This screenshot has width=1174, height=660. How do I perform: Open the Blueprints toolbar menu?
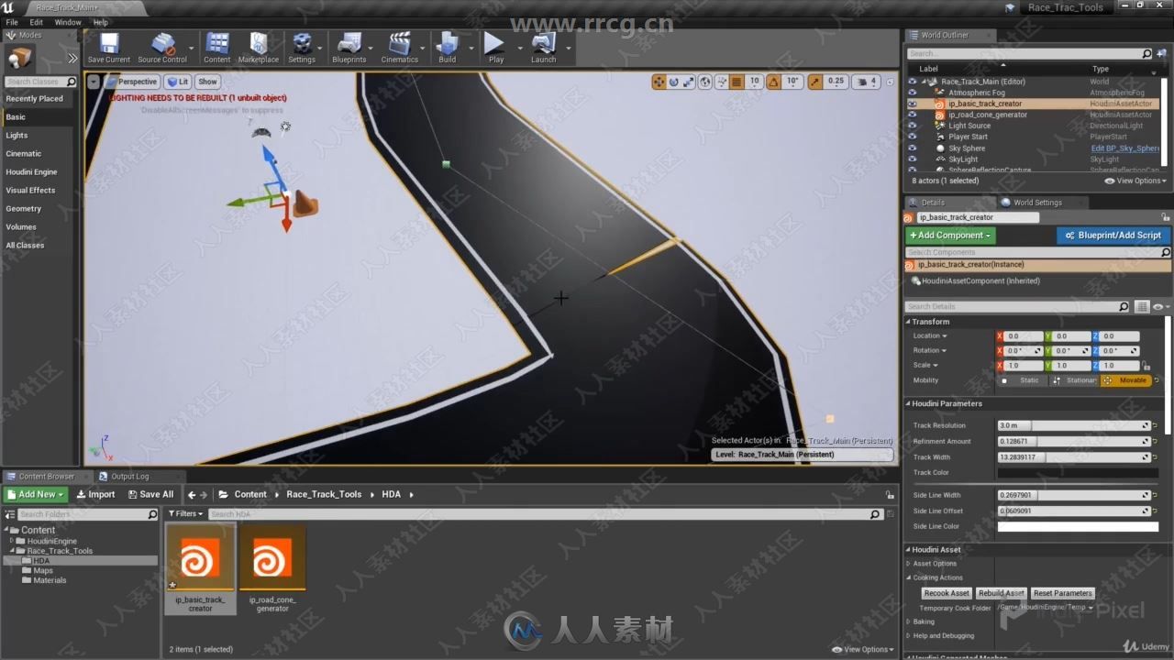[349, 48]
